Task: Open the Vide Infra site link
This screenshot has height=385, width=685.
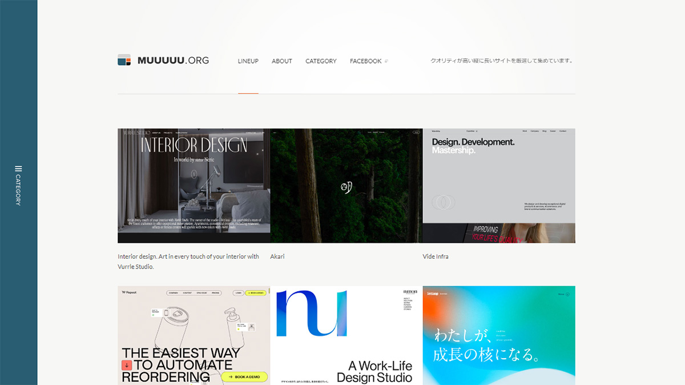Action: pyautogui.click(x=436, y=256)
